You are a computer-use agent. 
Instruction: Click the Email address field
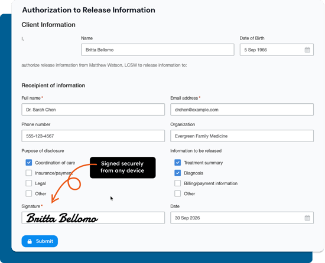(242, 109)
